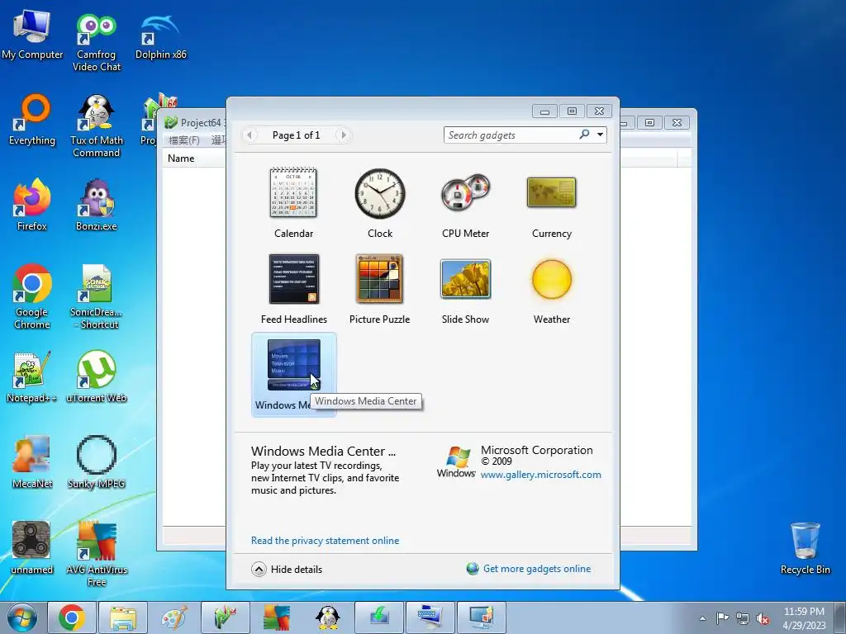
Task: Click the green download arrow taskbar icon
Action: point(379,617)
